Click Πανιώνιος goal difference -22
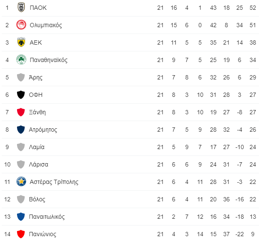This screenshot has height=240, width=259. click(x=239, y=234)
